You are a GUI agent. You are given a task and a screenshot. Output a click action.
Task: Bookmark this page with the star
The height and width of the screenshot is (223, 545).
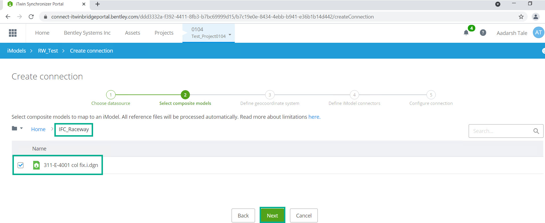click(521, 17)
